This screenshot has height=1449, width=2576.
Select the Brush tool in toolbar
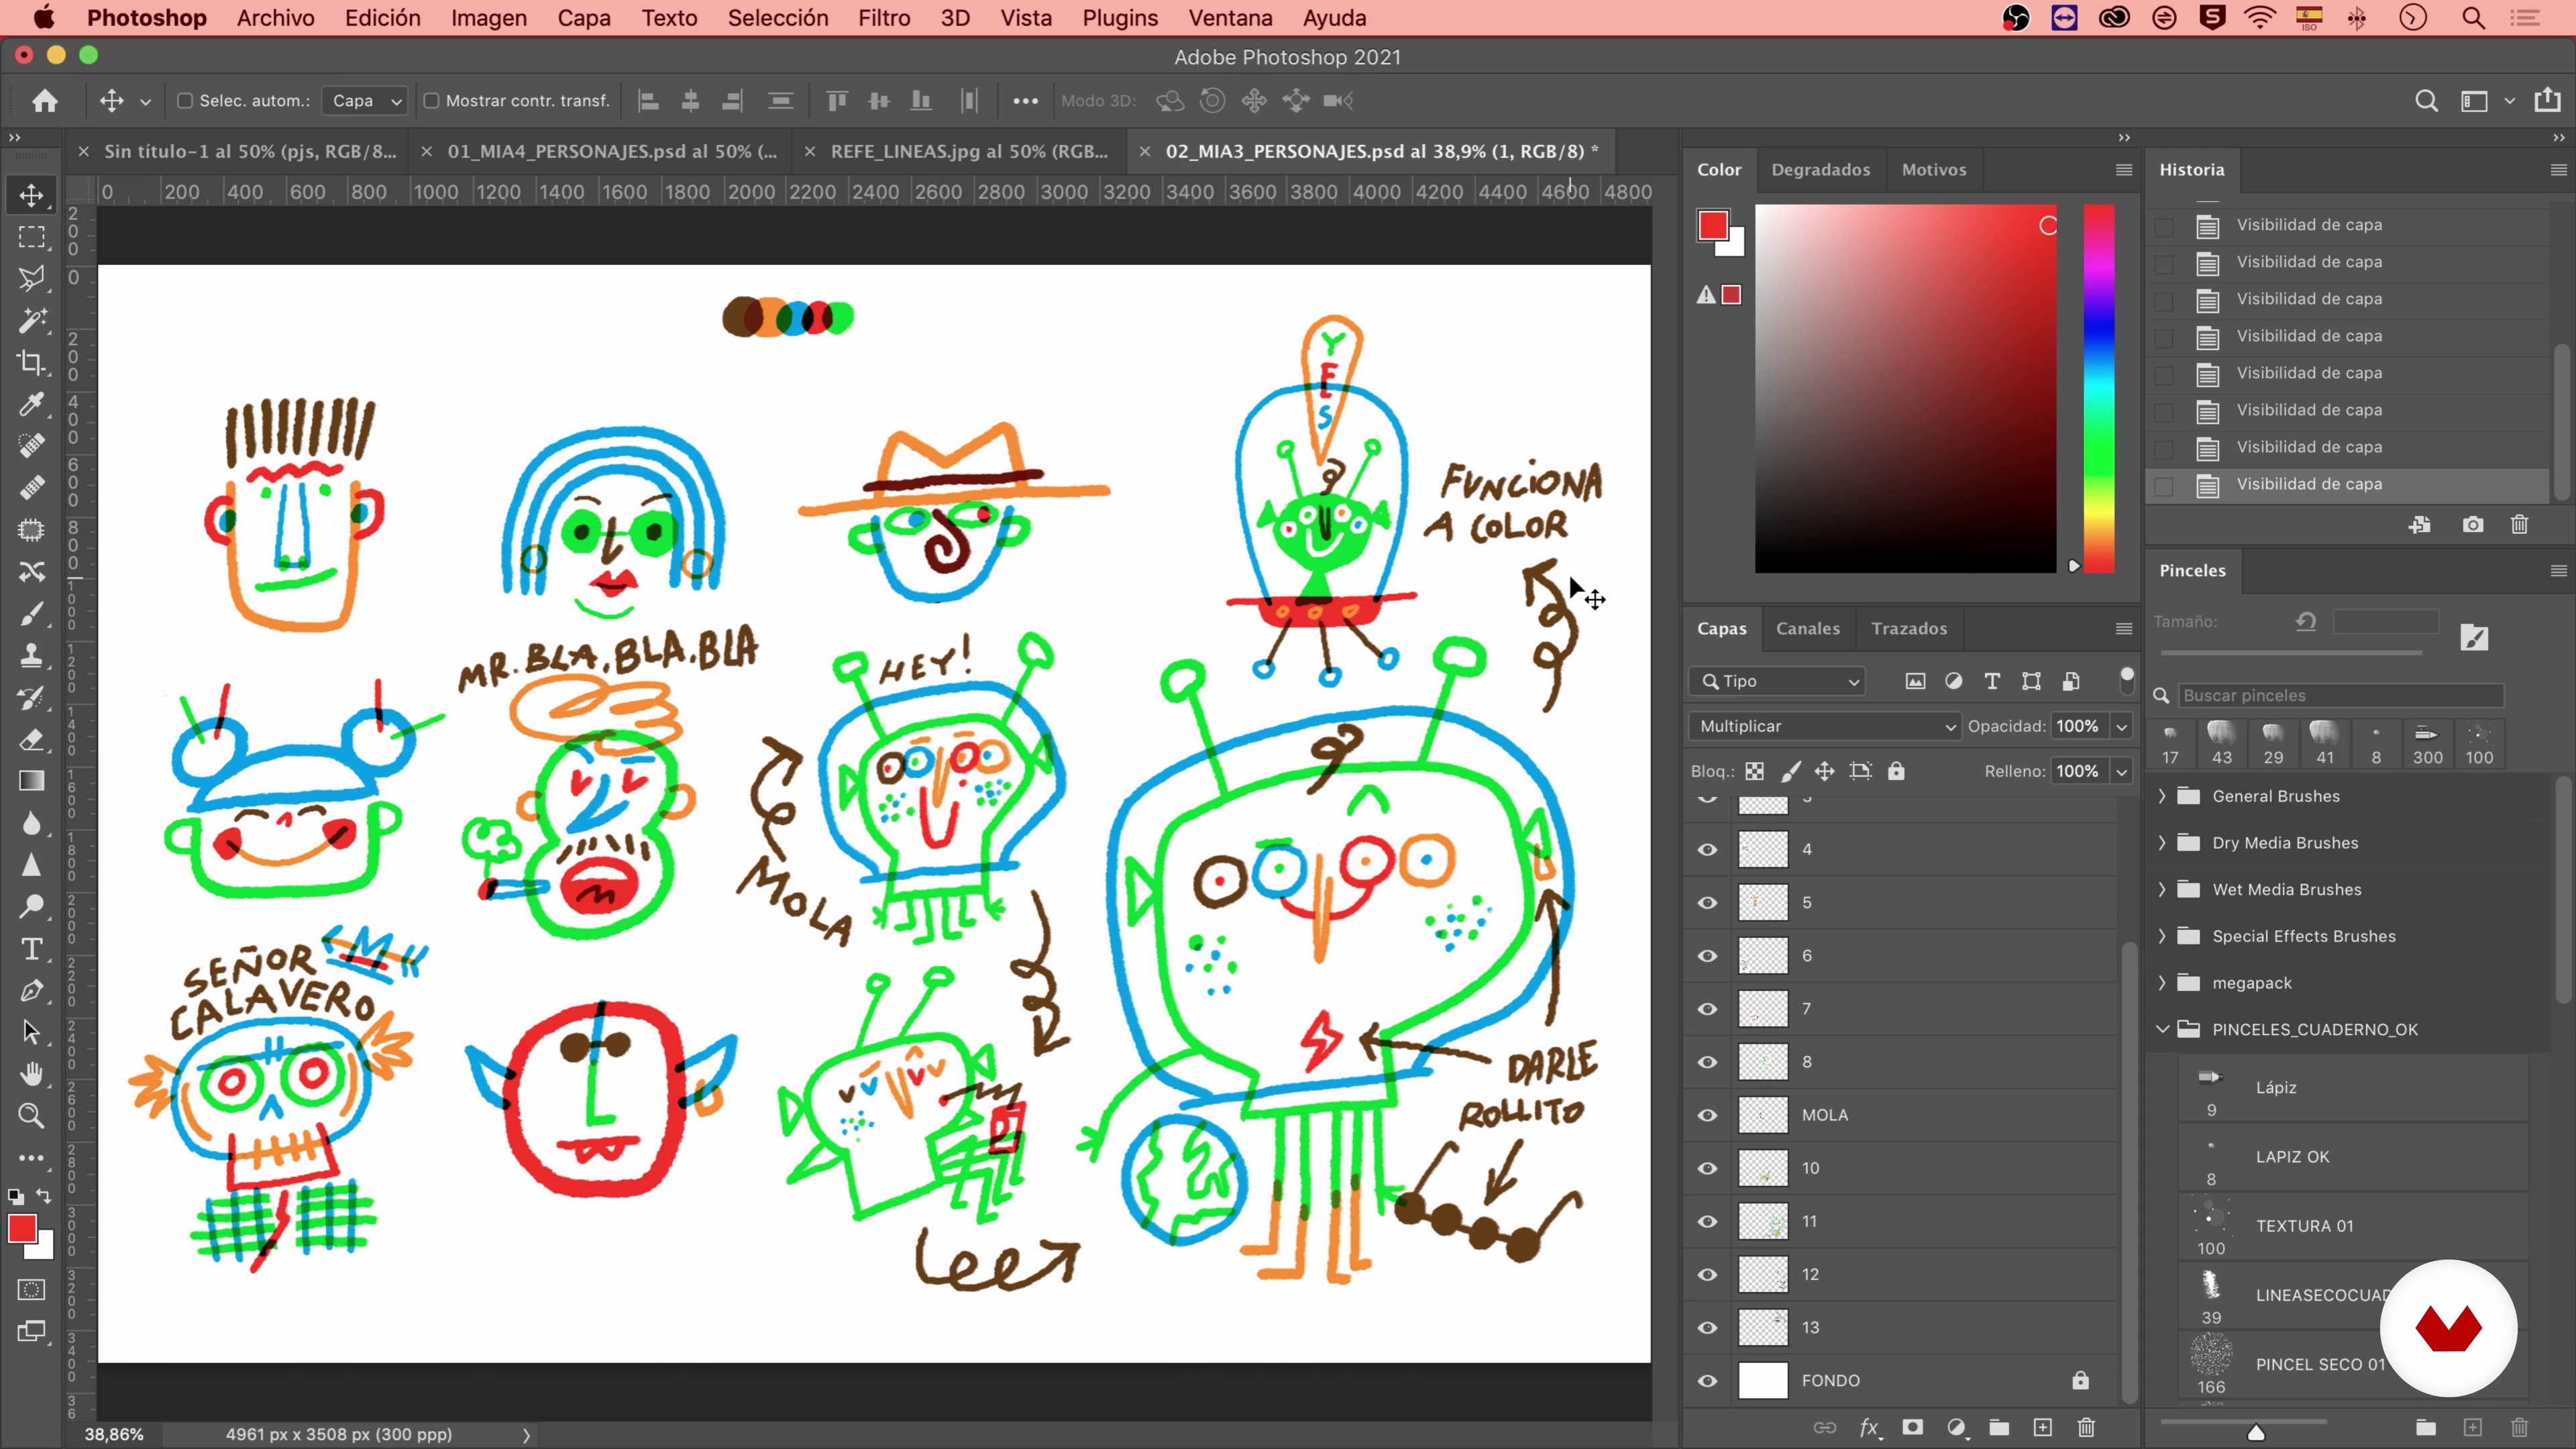[x=31, y=613]
